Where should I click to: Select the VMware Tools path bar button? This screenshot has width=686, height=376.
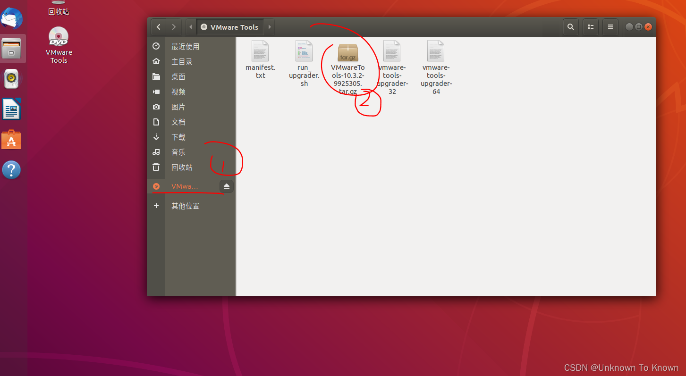[230, 27]
